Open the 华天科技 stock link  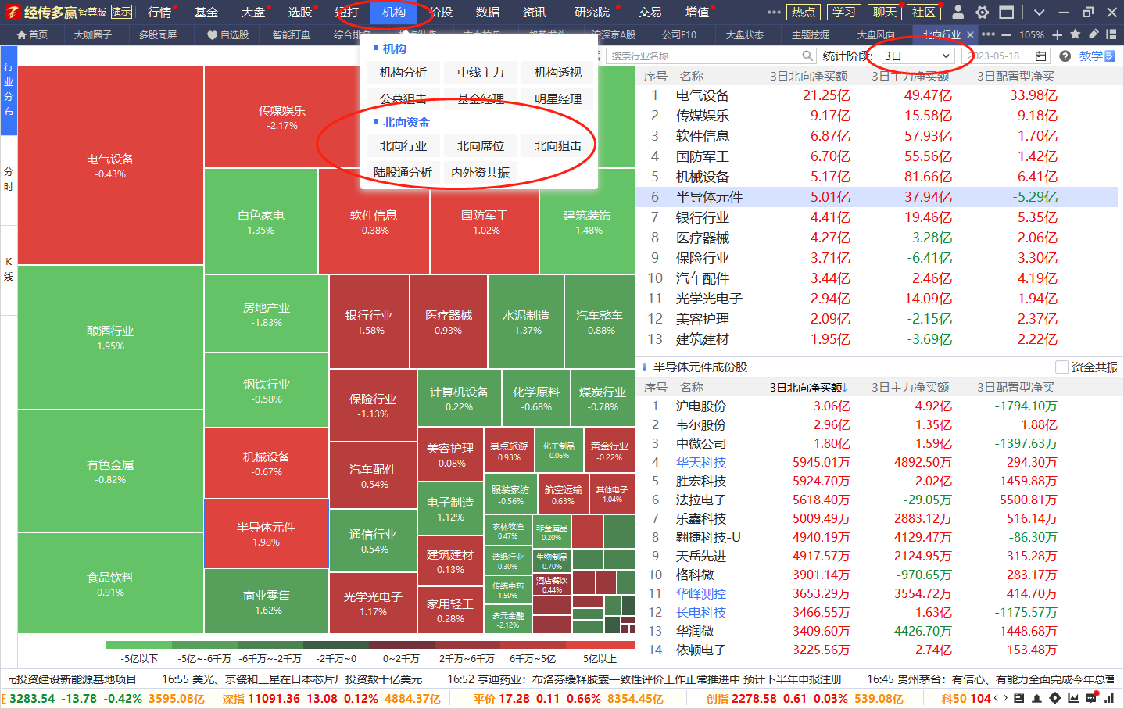[x=701, y=463]
